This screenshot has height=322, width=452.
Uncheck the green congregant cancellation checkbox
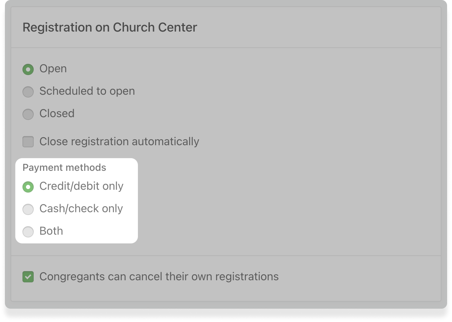(x=28, y=277)
